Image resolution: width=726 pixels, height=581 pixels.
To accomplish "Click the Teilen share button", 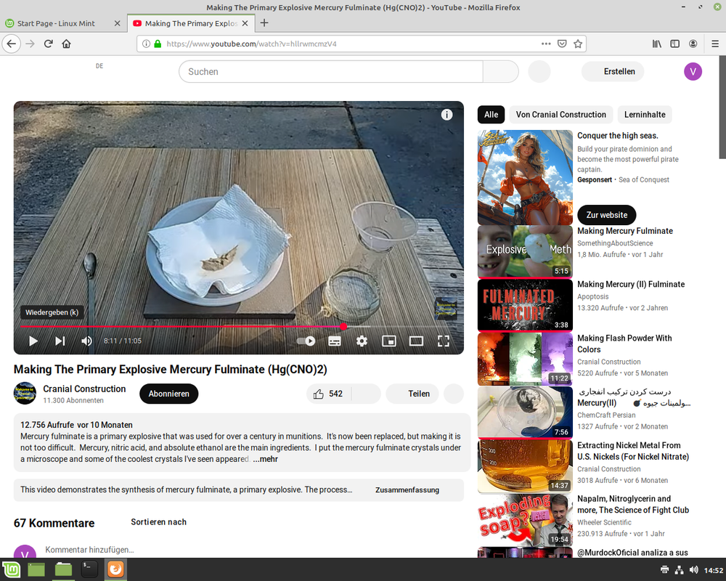I will [x=412, y=394].
